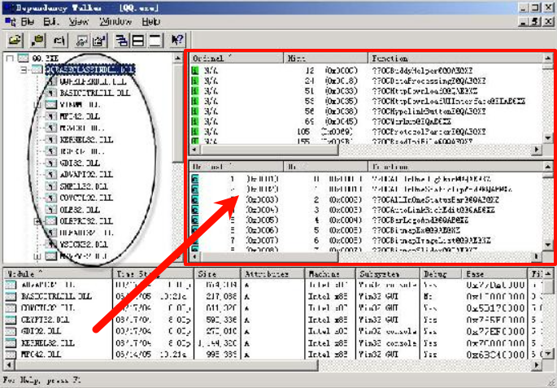557x388 pixels.
Task: Expand the WINMM.DLL tree node
Action: 37,105
